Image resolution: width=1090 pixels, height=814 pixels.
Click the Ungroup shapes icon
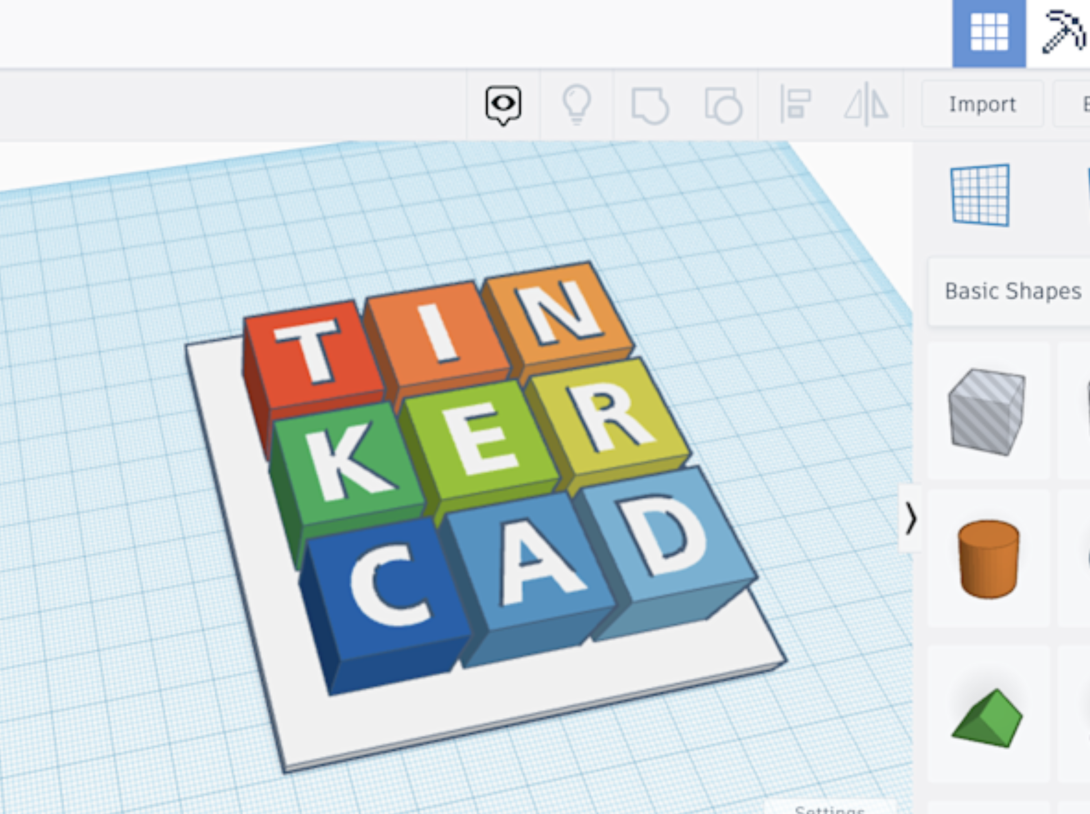[723, 105]
